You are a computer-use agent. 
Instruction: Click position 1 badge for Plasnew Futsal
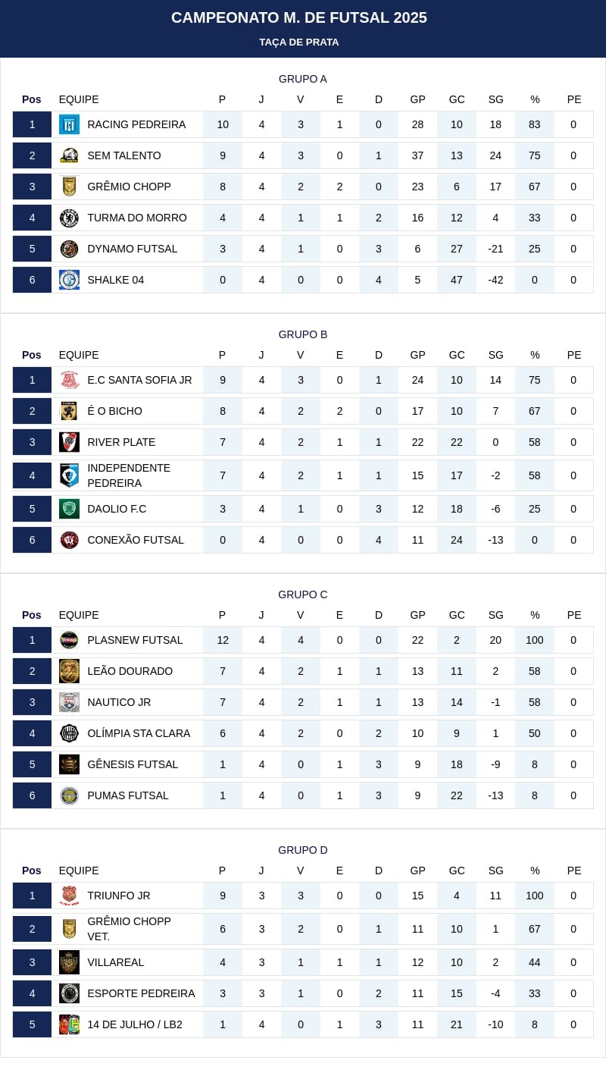[32, 640]
